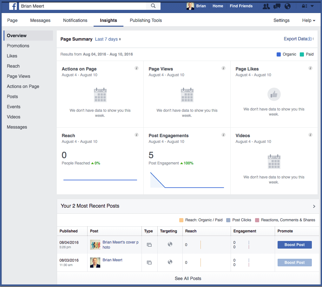The image size is (322, 287).
Task: Click See All Posts
Action: click(188, 278)
